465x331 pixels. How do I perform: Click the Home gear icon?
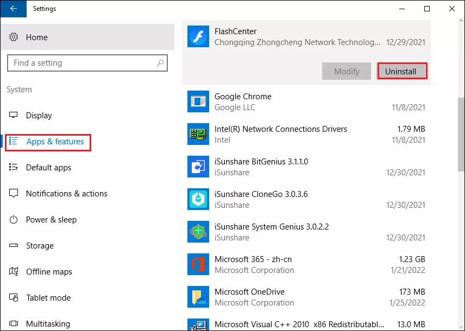pyautogui.click(x=14, y=37)
